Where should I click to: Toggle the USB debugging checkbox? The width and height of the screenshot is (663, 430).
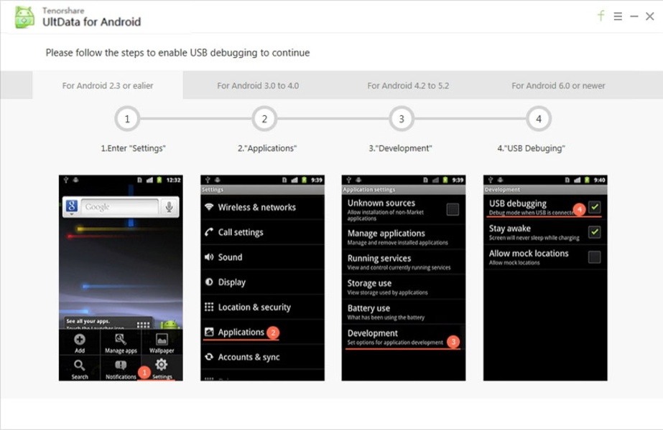pos(595,206)
